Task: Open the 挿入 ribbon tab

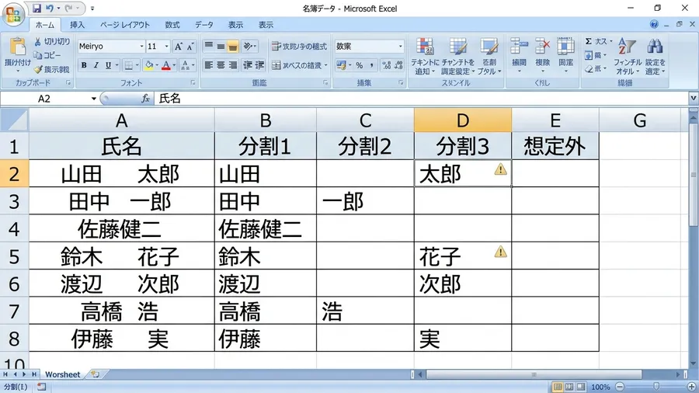Action: (77, 25)
